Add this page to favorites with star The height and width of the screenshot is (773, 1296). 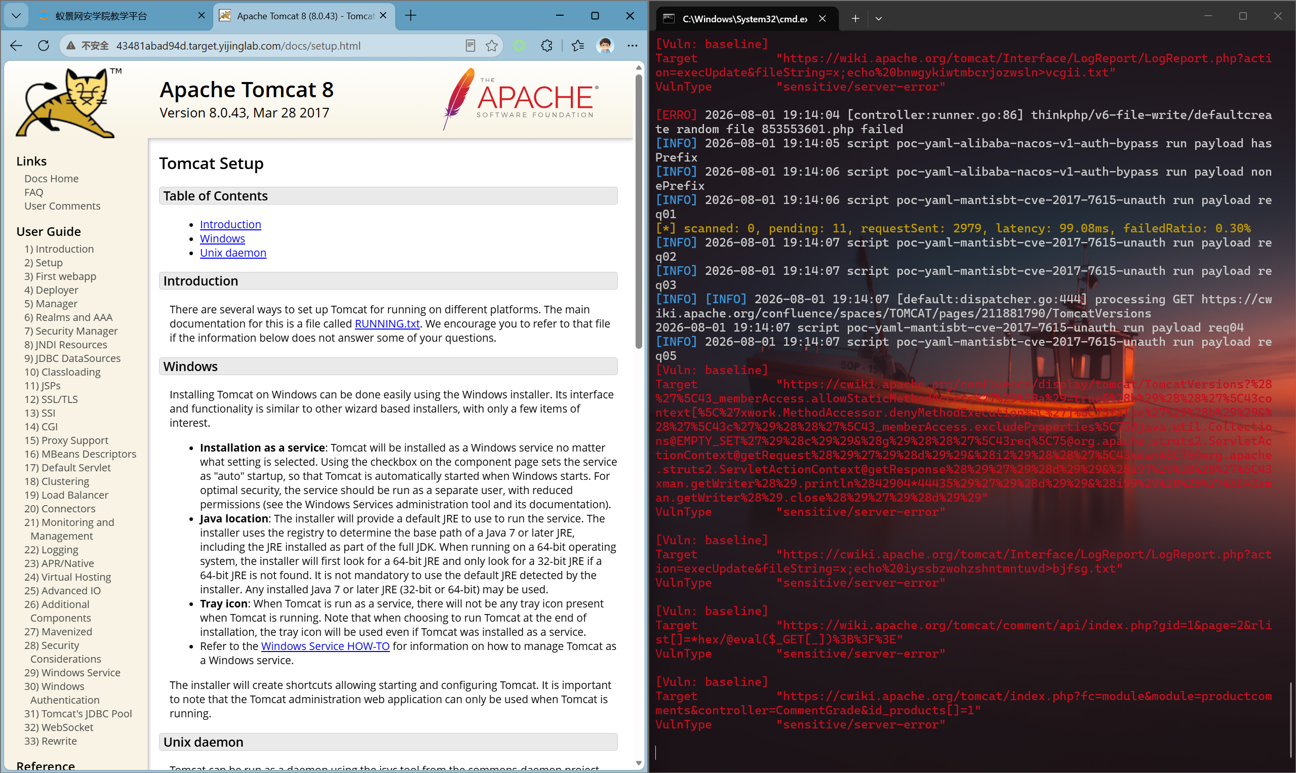491,46
